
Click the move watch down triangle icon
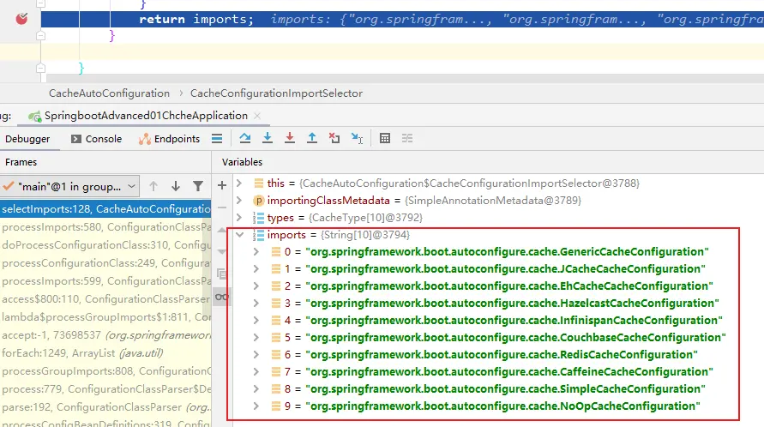222,252
